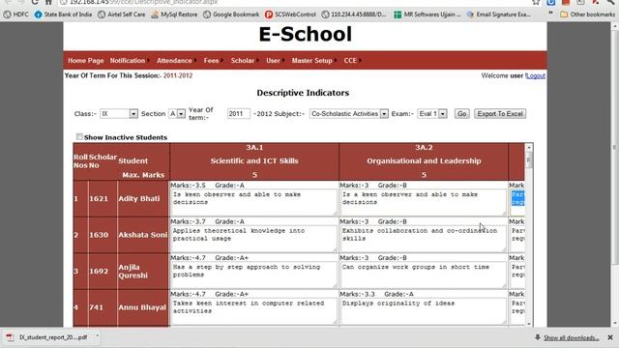619x348 pixels.
Task: Open Airtel Self Care bookmark
Action: (122, 14)
